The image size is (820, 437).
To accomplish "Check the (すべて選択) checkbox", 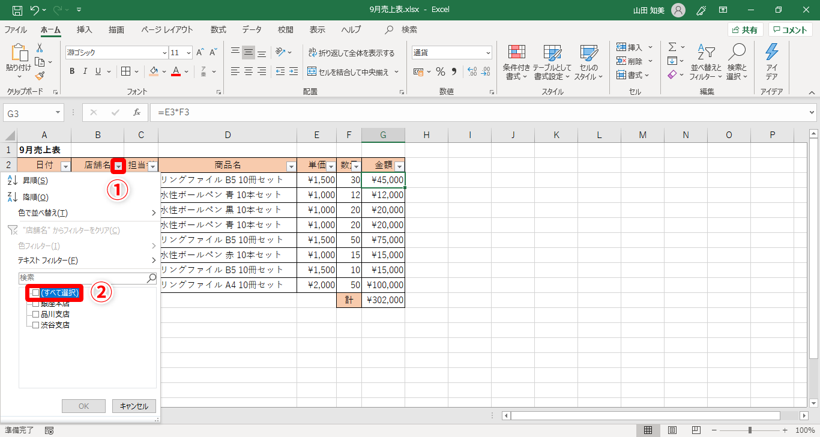I will click(35, 292).
